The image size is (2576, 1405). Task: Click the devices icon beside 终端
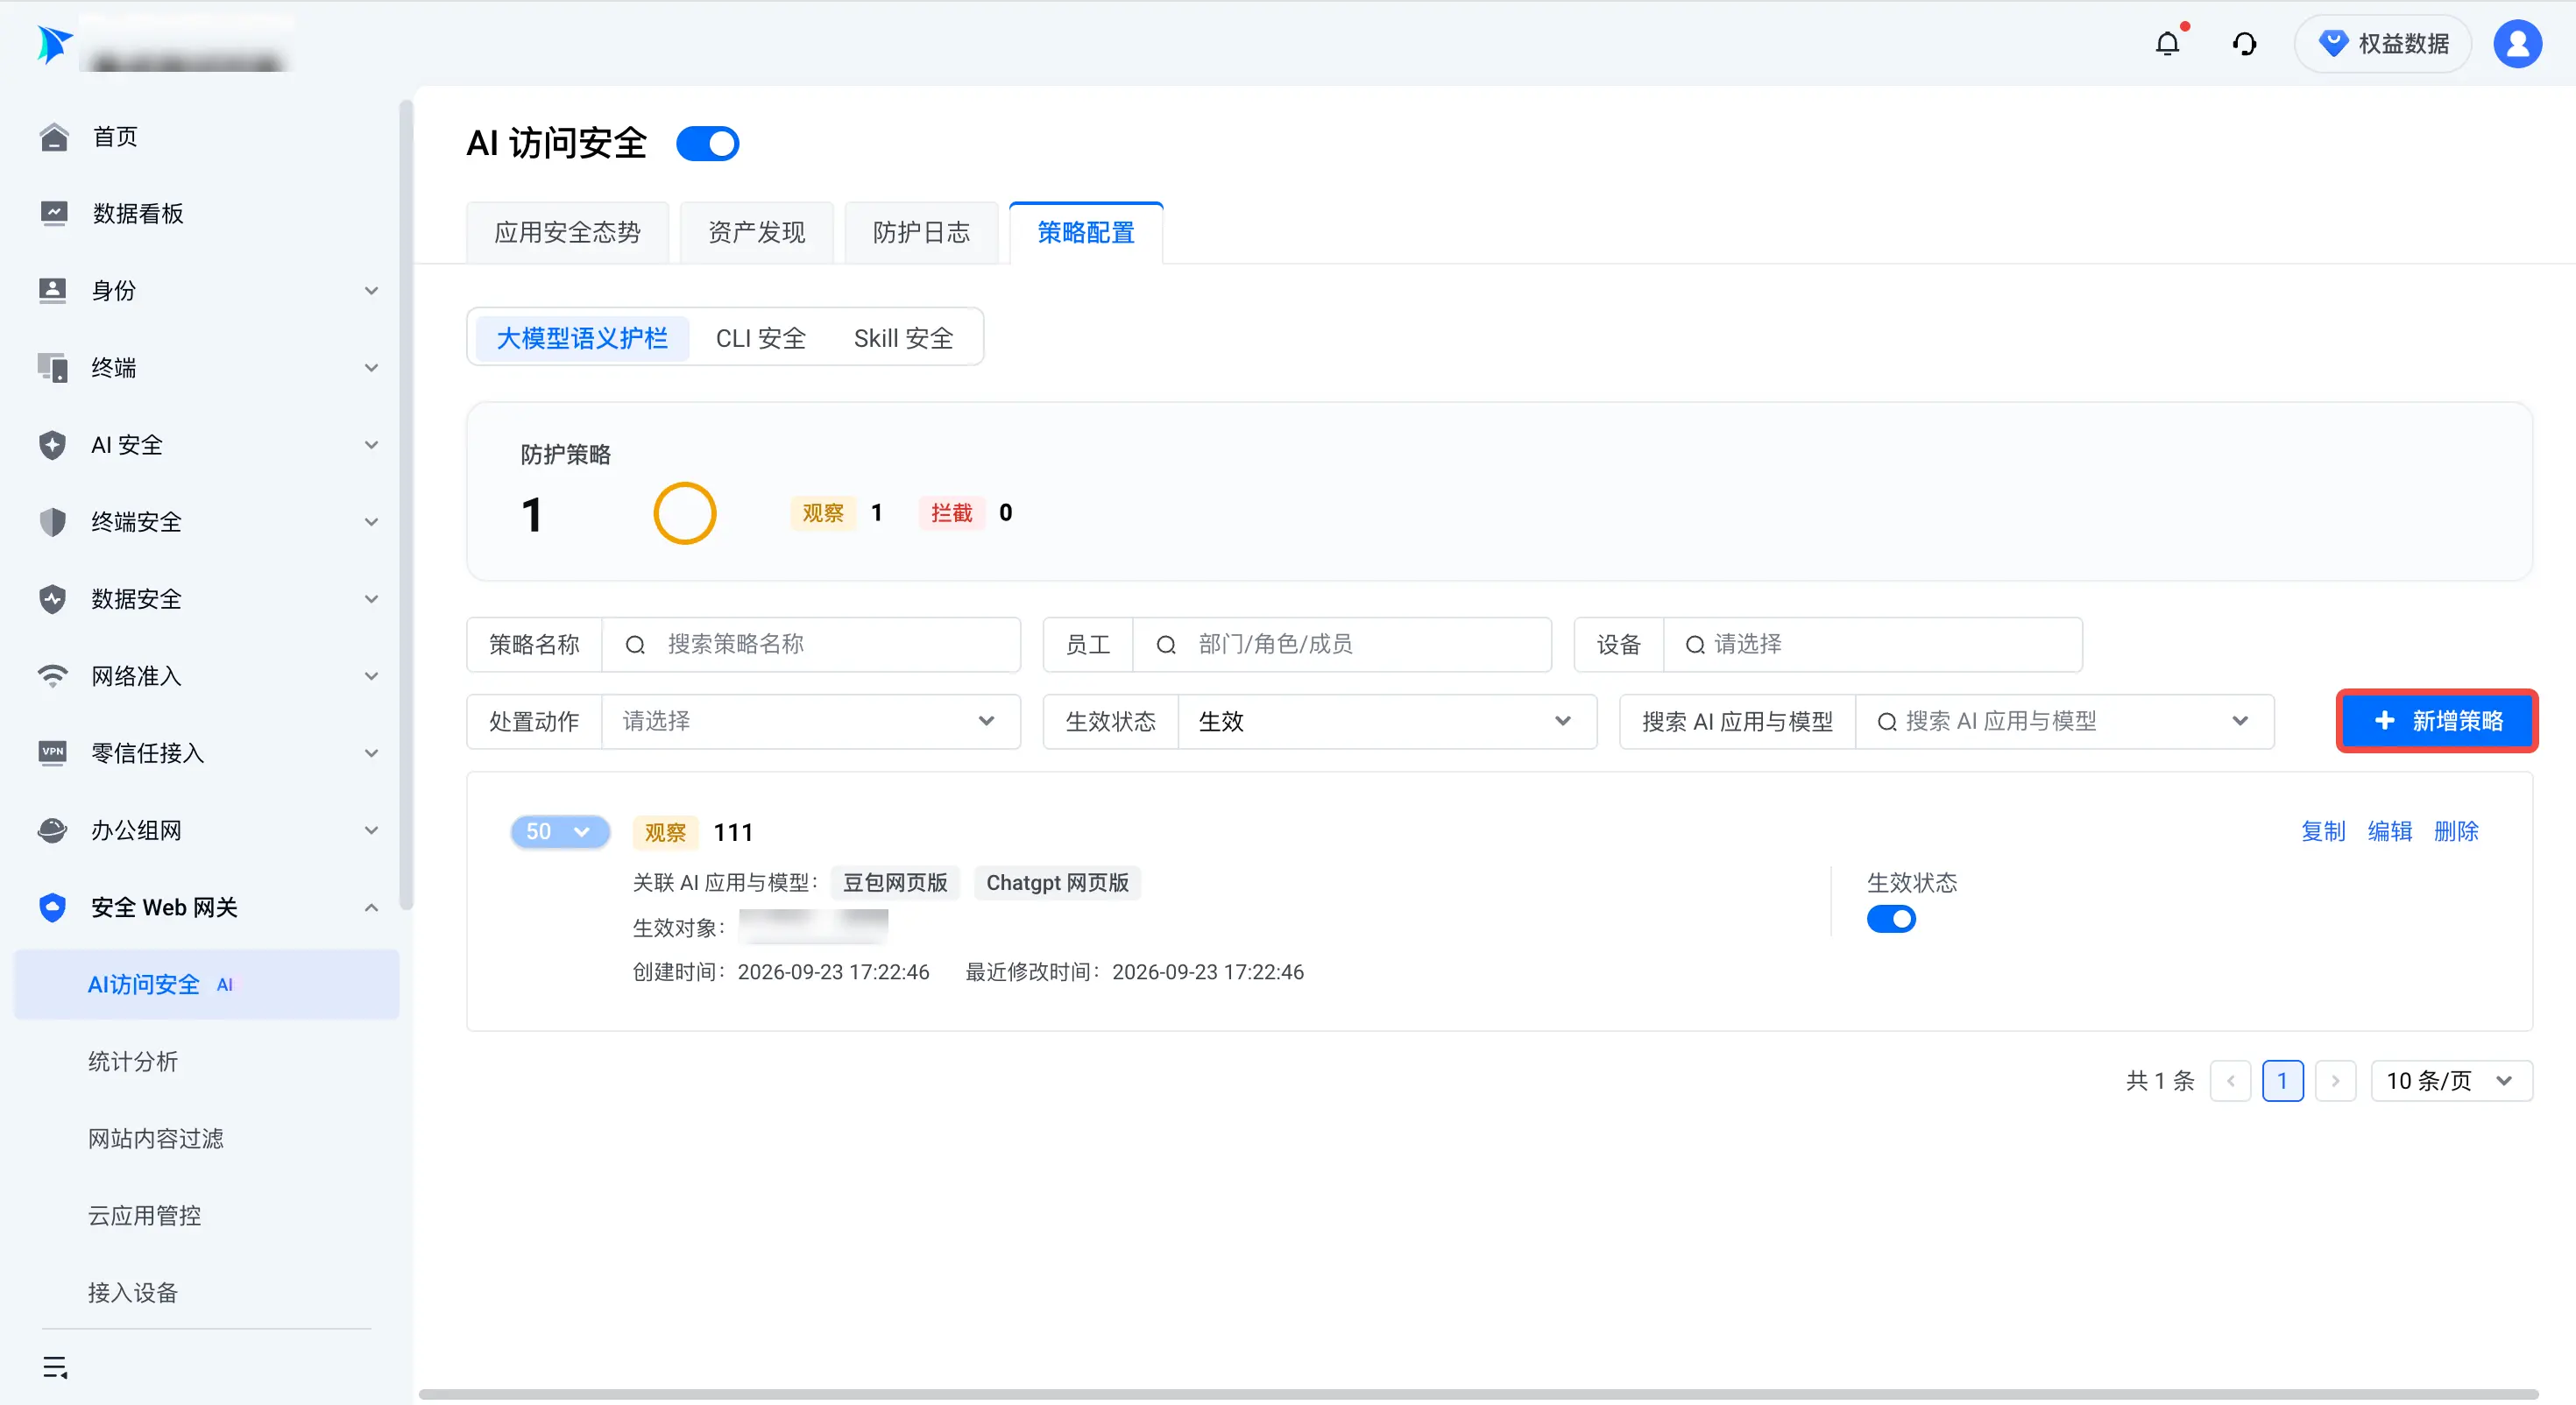pos(53,368)
